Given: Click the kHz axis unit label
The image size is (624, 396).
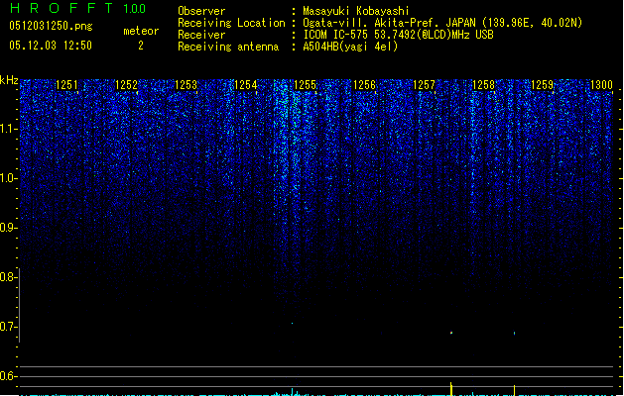Looking at the screenshot, I should [9, 80].
